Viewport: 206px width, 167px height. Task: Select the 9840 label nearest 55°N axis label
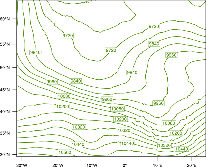click(35, 52)
